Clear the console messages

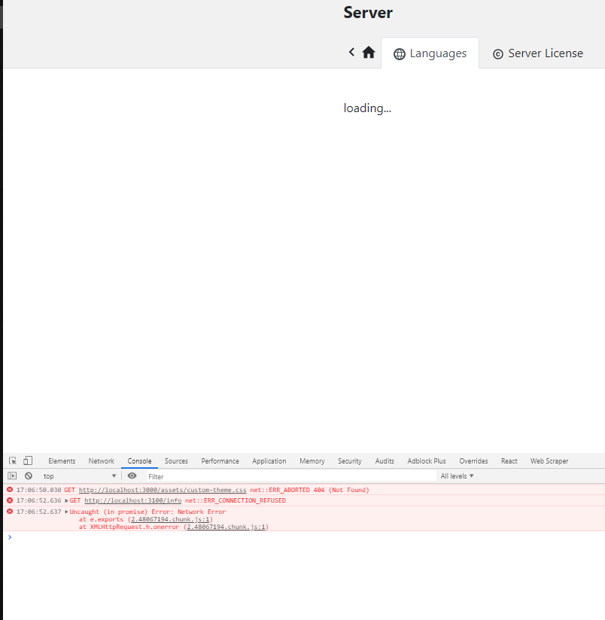(x=28, y=476)
